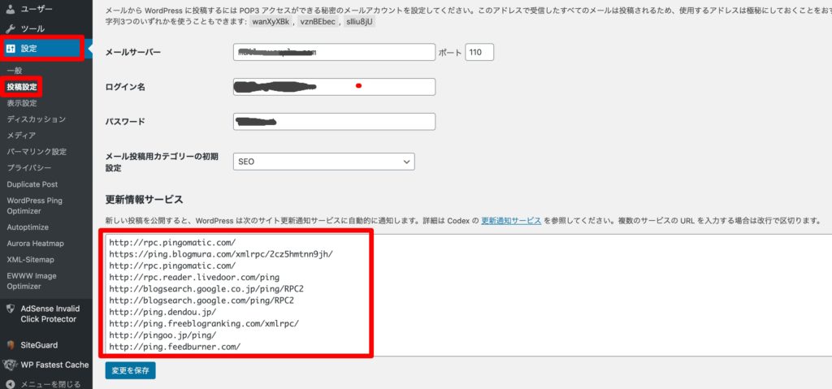The image size is (832, 389).
Task: Click the collapse menu arrow icon
Action: (11, 384)
